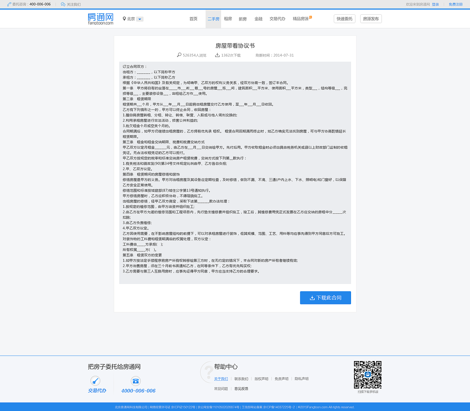The height and width of the screenshot is (411, 470).
Task: Click the QR code for mobile download
Action: pyautogui.click(x=368, y=375)
